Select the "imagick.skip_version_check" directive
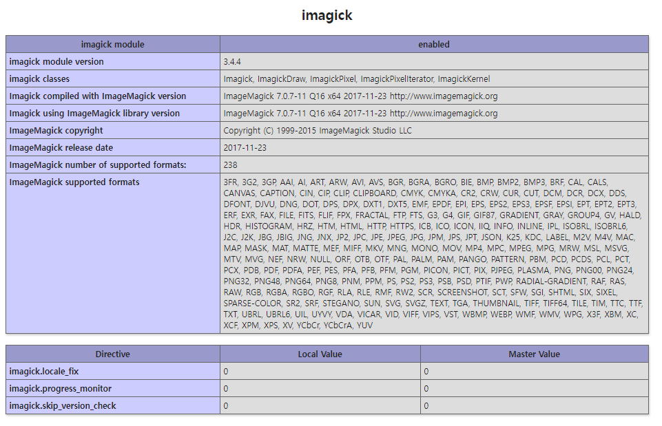Screen dimensions: 662x426 63,406
